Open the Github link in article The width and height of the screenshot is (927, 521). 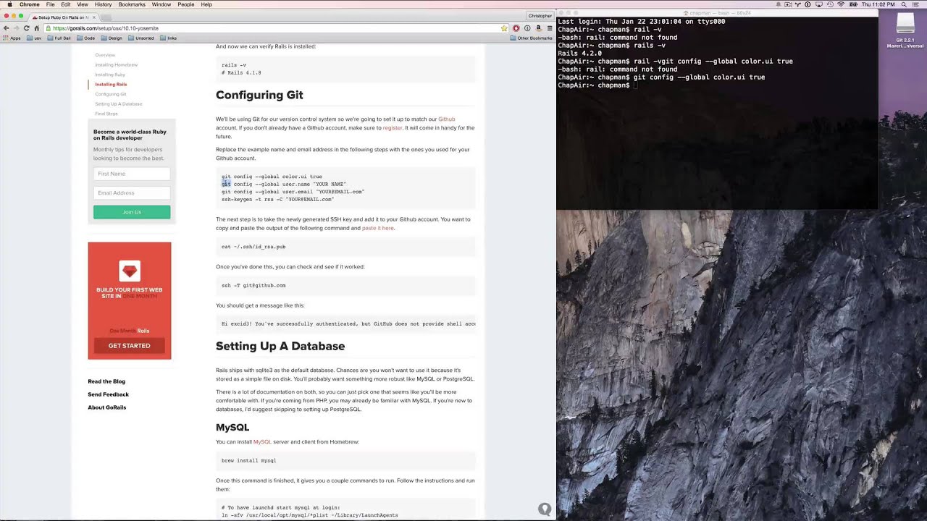point(447,119)
